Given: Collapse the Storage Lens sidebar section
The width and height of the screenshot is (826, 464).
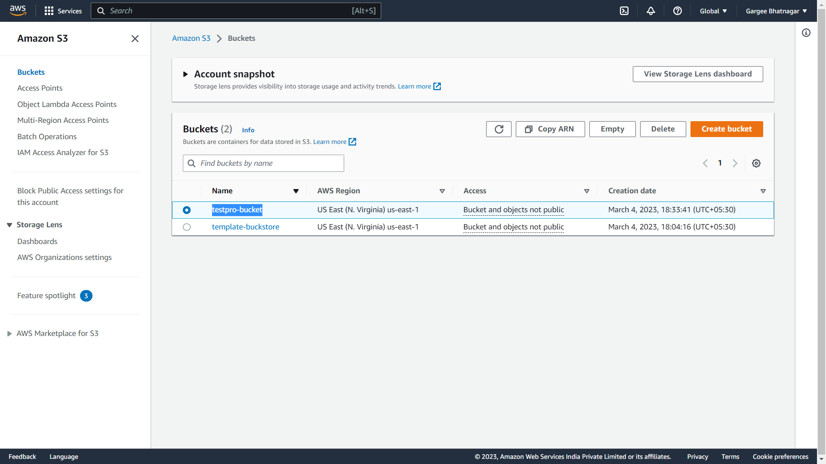Looking at the screenshot, I should 9,225.
